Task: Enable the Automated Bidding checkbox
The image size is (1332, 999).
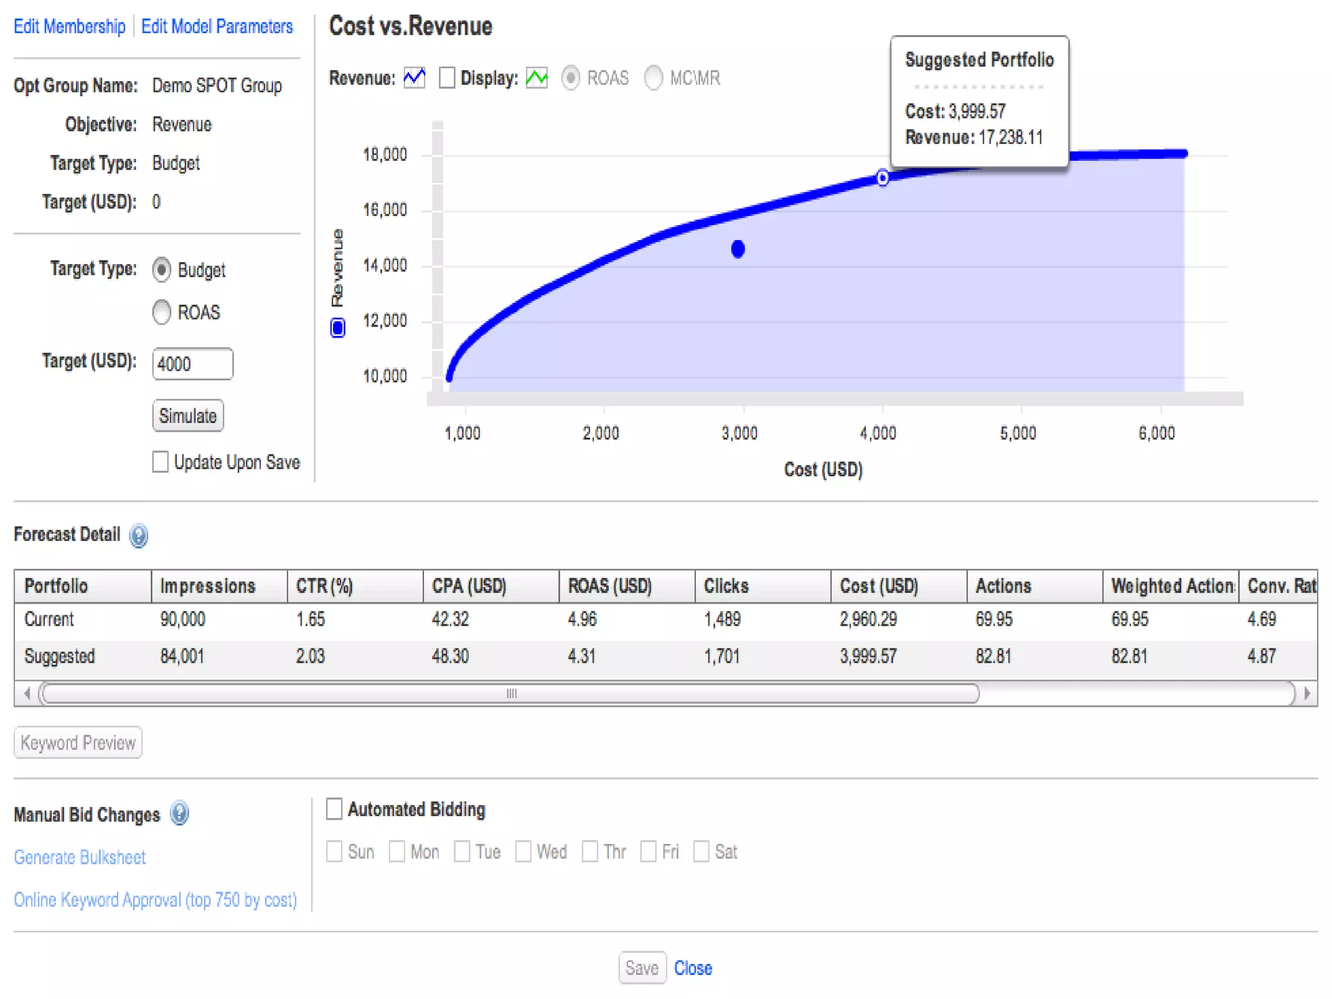Action: pos(334,809)
